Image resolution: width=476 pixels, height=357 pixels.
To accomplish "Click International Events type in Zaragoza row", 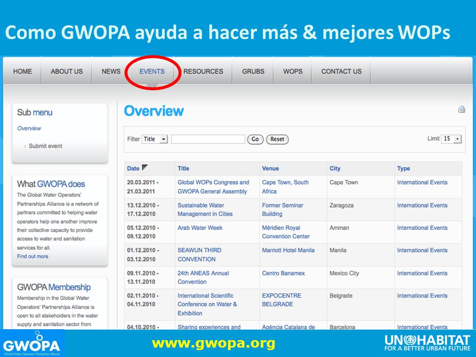I will [422, 205].
